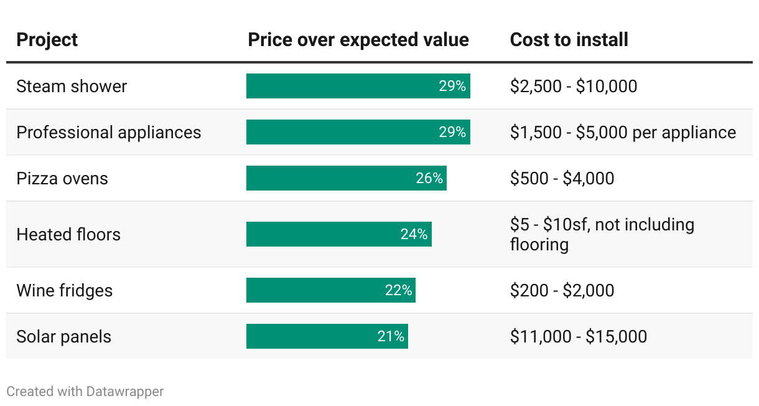This screenshot has width=759, height=406.
Task: Select the Steam shower row label
Action: (x=72, y=86)
